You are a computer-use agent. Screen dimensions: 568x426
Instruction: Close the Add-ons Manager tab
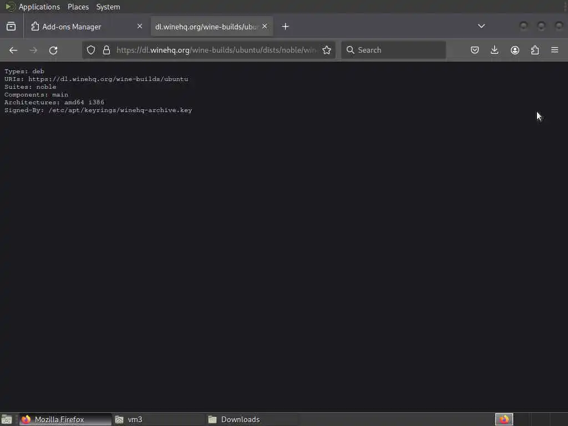(x=140, y=26)
